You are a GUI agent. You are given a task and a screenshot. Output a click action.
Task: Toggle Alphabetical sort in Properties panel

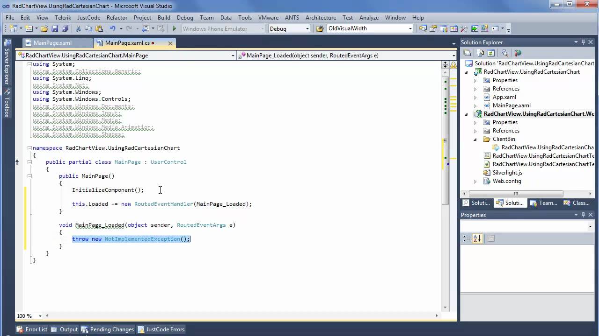(x=477, y=238)
